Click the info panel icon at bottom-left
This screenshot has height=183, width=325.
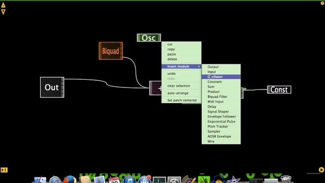click(4, 170)
